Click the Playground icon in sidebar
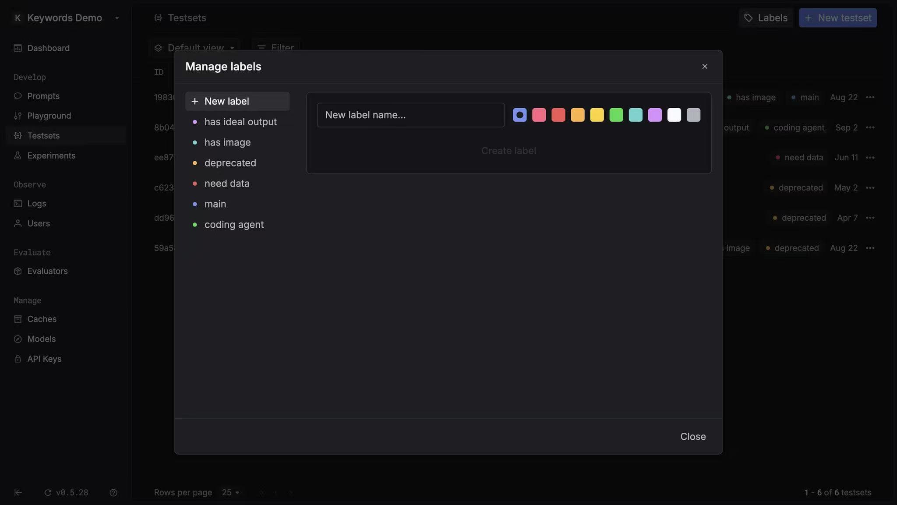 click(x=18, y=116)
